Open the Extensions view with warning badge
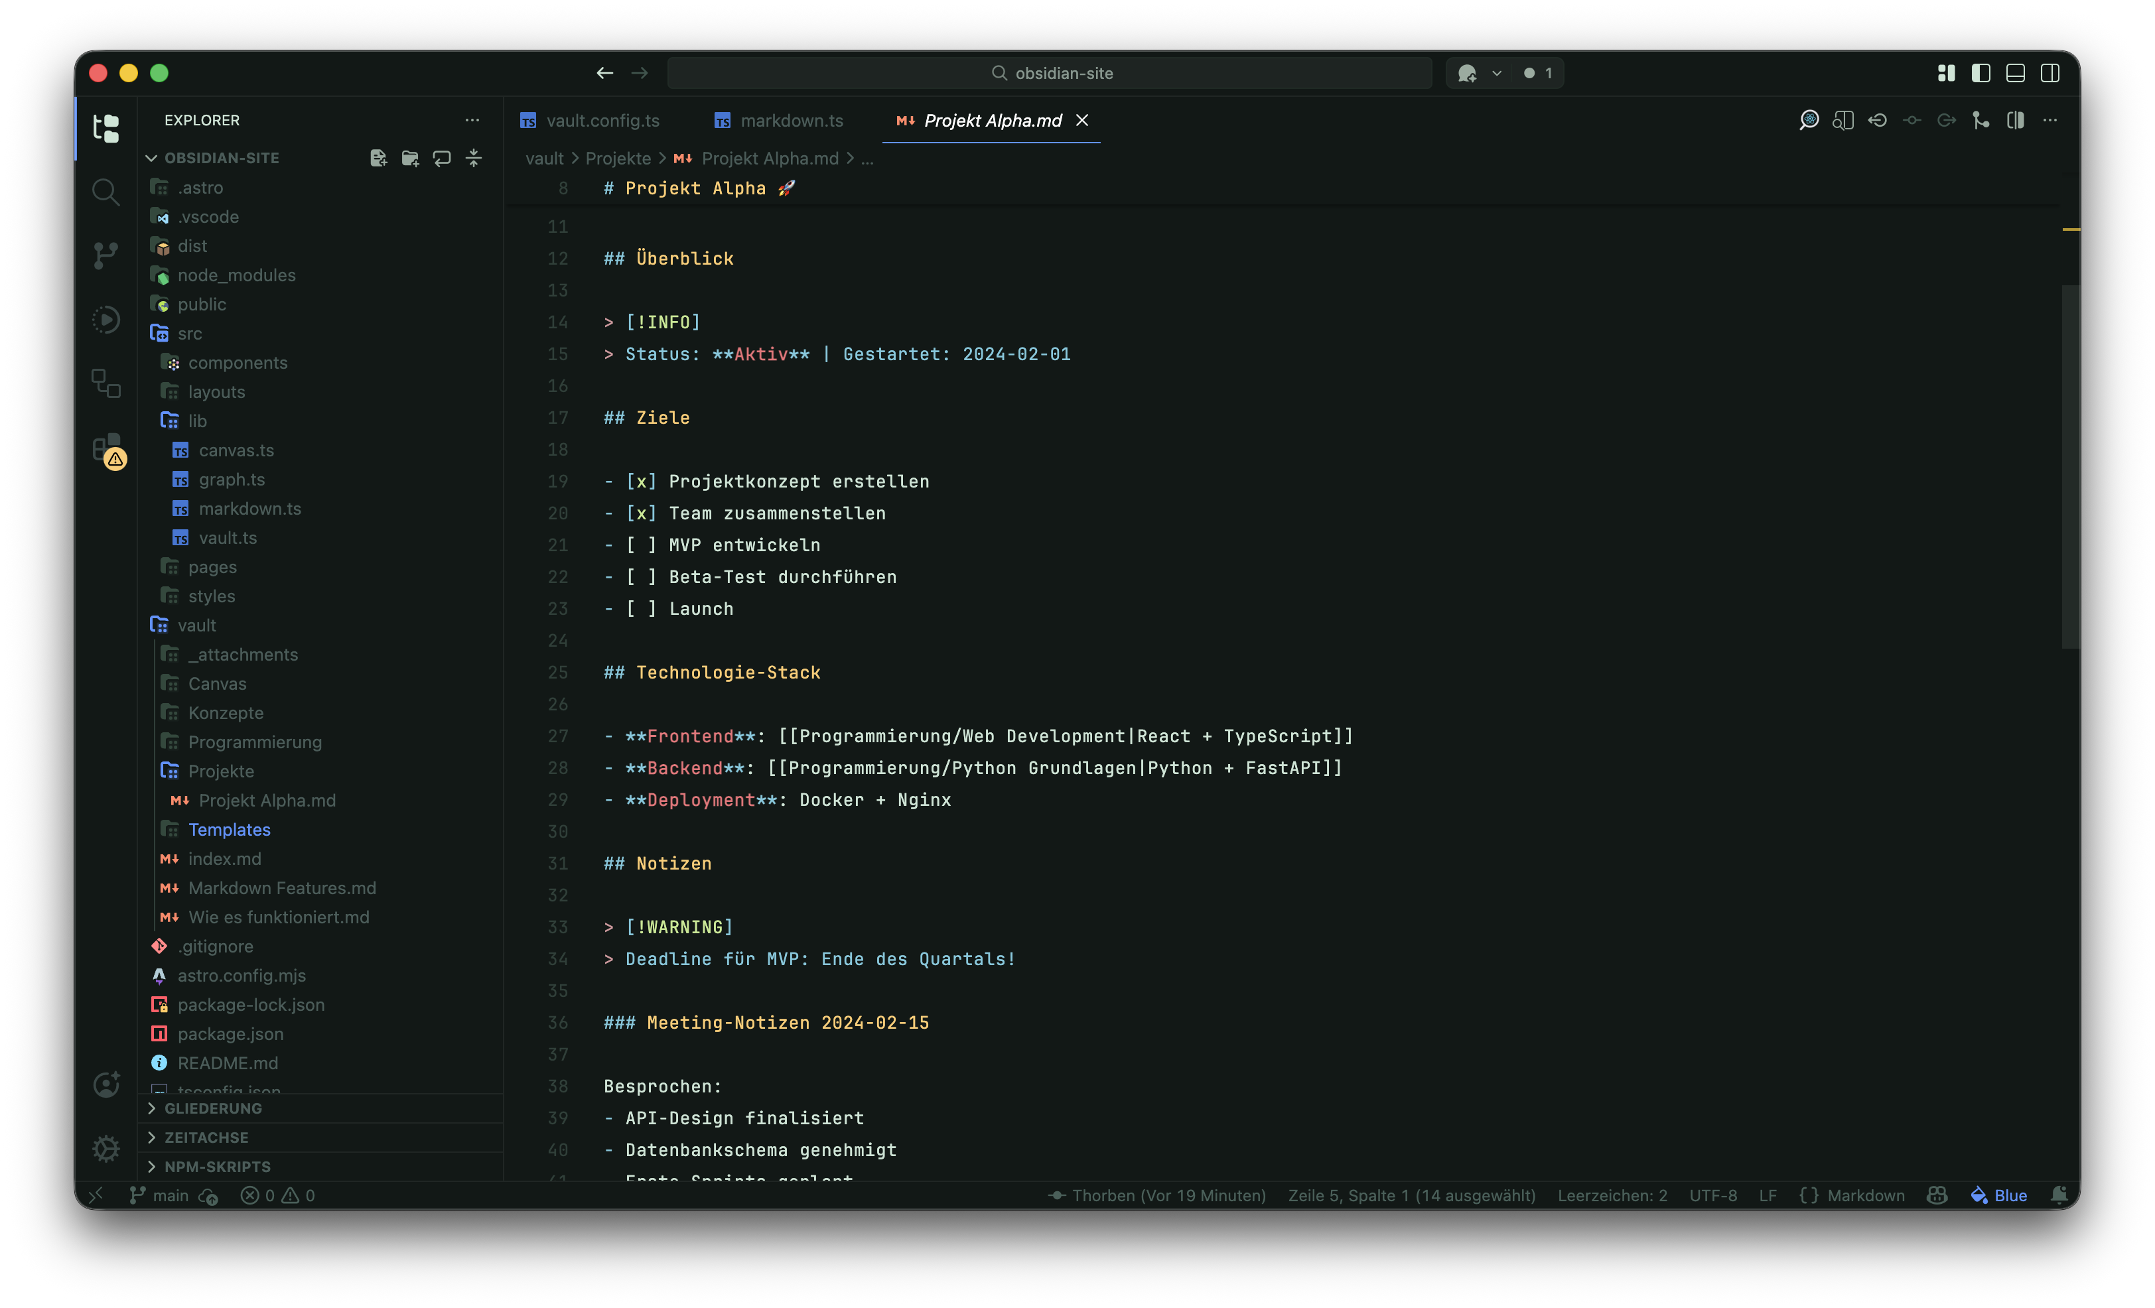 pyautogui.click(x=106, y=447)
